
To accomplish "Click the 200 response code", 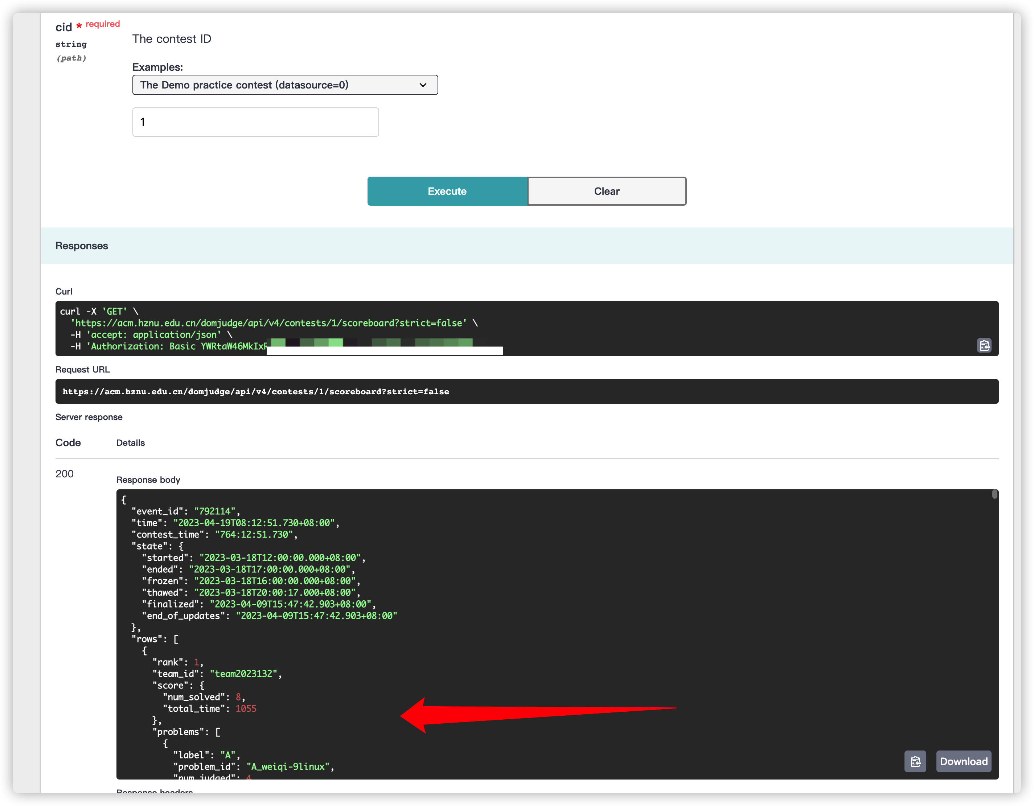I will [64, 473].
